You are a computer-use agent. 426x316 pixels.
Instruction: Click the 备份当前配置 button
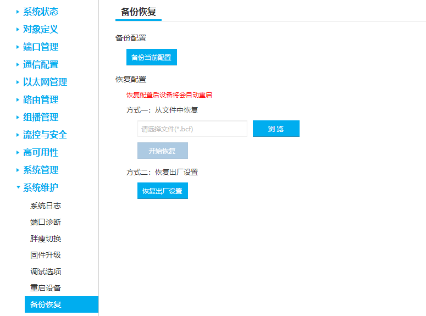[151, 57]
